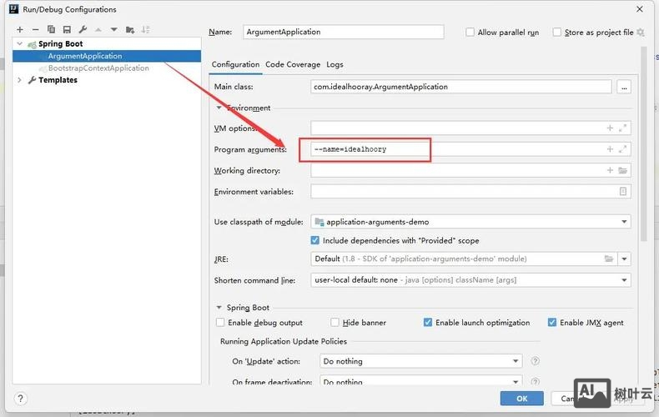Screen dimensions: 659x417
Task: Click the folder icon in Working directory field
Action: [x=622, y=170]
